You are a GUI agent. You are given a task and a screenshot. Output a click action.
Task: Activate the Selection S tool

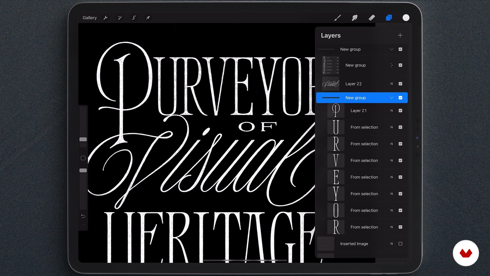click(x=134, y=18)
